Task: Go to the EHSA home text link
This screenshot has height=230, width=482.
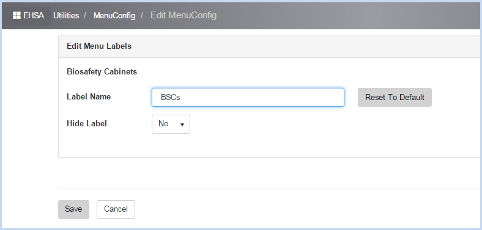Action: (x=34, y=15)
